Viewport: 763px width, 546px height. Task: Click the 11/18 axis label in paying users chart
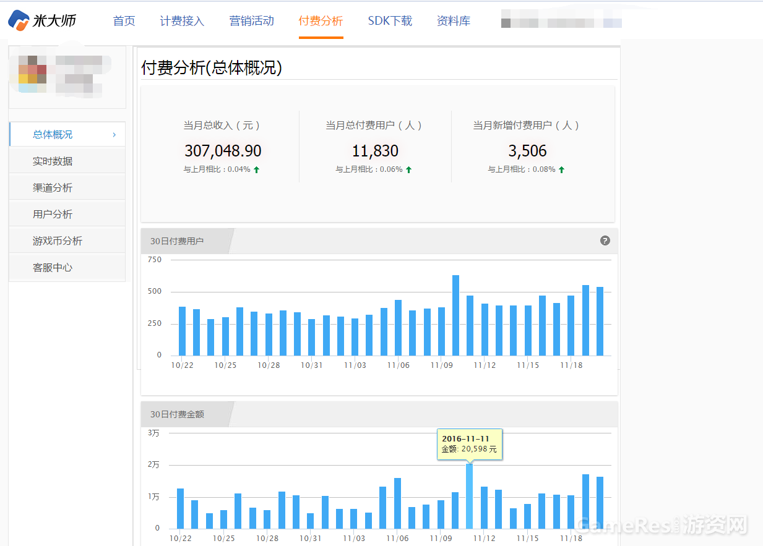tap(571, 365)
